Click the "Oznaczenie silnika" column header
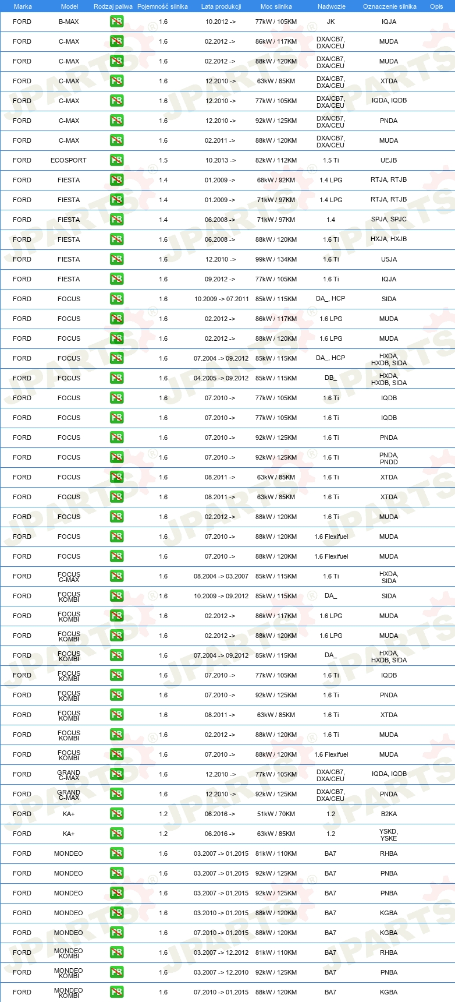 pyautogui.click(x=389, y=6)
